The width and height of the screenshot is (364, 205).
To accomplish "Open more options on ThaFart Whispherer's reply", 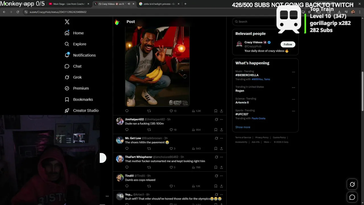I will coord(222,157).
